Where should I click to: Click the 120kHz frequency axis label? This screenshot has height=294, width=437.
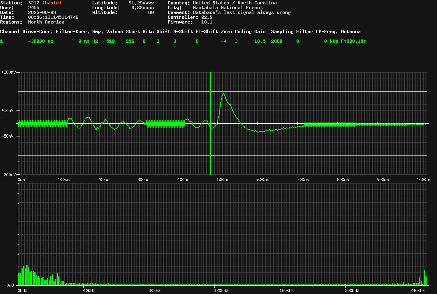tap(221, 290)
